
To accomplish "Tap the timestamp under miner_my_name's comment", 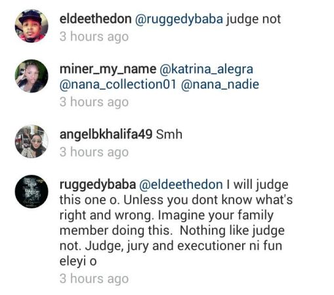I will click(94, 102).
